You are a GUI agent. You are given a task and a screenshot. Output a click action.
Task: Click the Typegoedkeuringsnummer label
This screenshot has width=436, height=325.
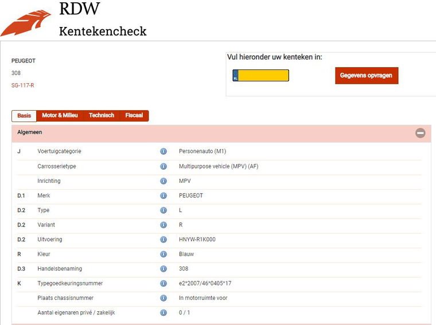pyautogui.click(x=70, y=283)
